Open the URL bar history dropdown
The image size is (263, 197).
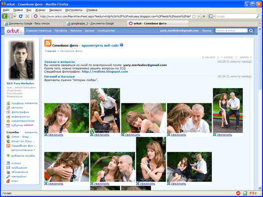click(199, 16)
